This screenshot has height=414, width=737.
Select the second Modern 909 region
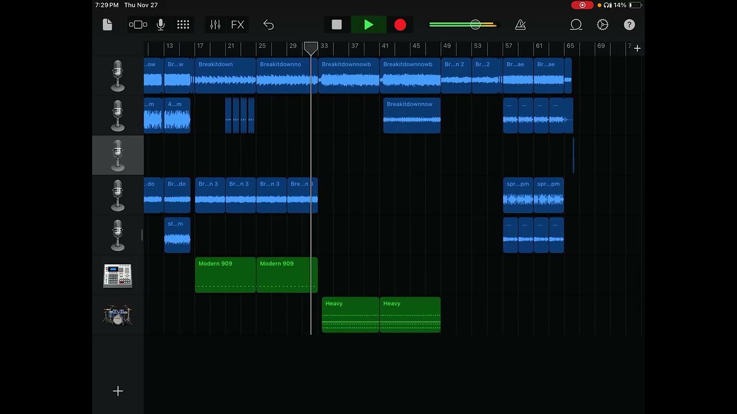click(x=287, y=275)
